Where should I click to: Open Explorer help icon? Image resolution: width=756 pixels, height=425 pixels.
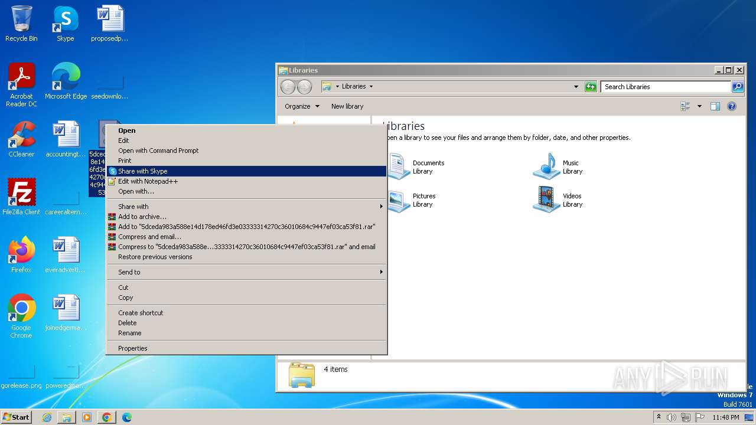[x=732, y=106]
